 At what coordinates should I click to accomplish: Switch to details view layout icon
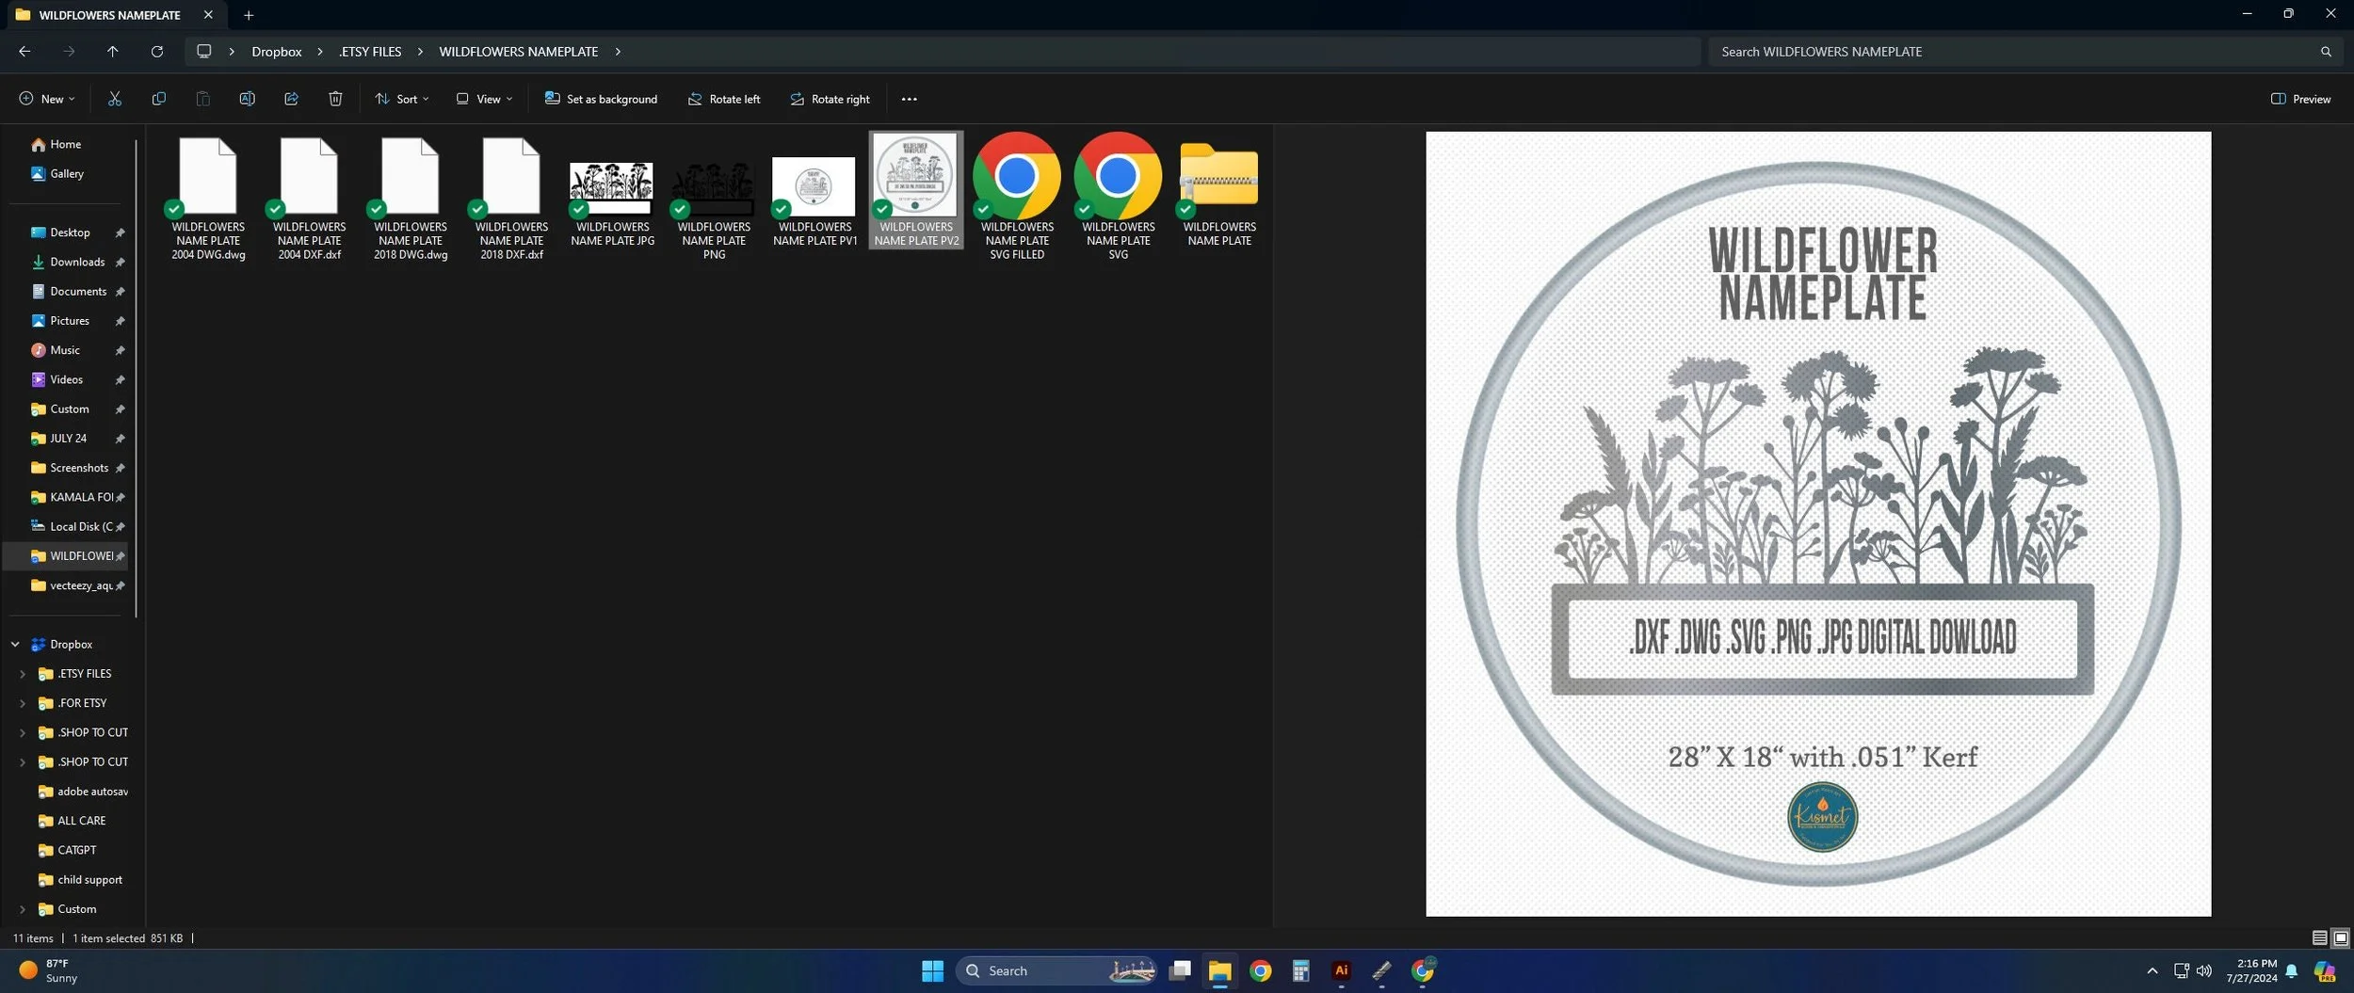pos(2319,937)
